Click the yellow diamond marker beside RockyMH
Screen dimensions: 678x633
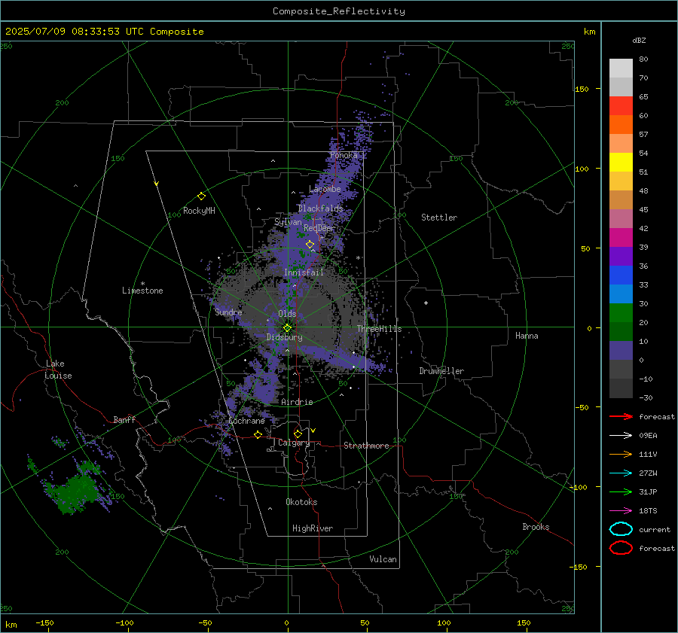click(201, 196)
